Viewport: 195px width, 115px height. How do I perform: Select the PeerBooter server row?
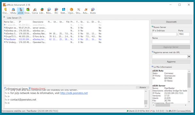pyautogui.click(x=53, y=39)
